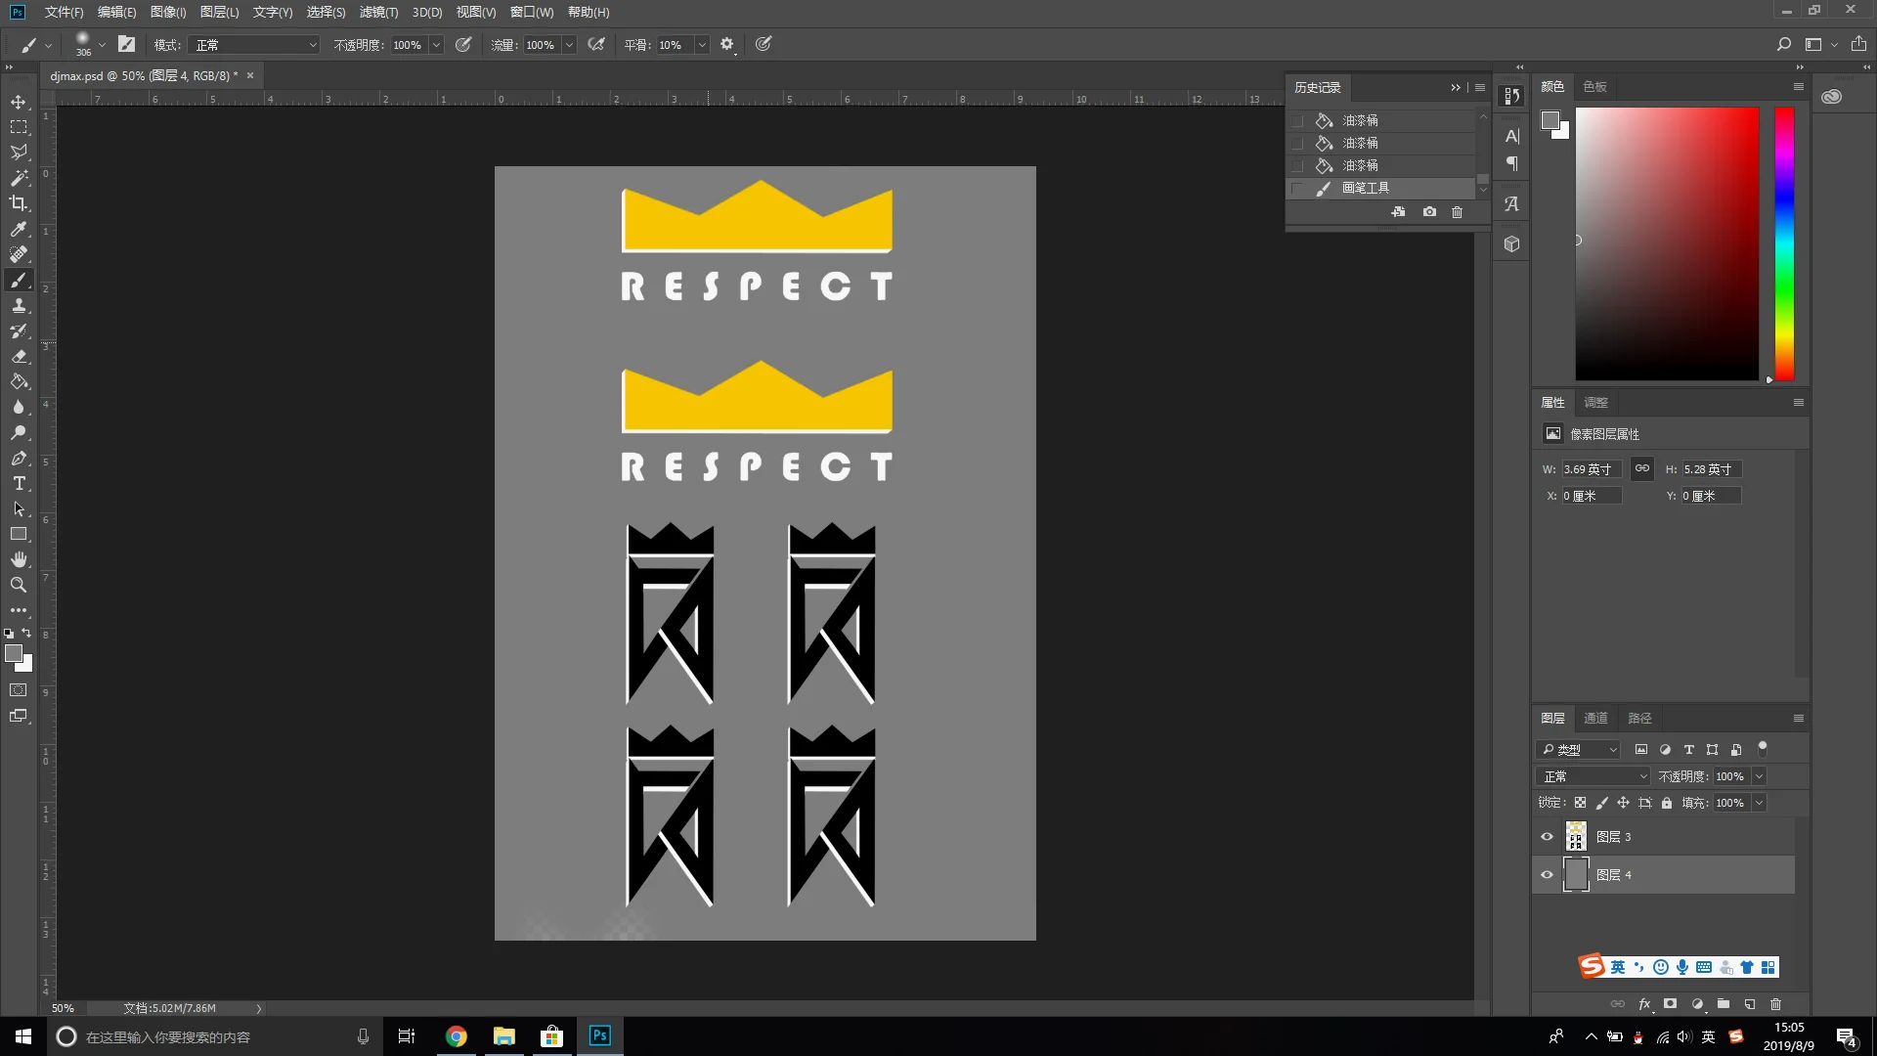Toggle brush settings panel button
The width and height of the screenshot is (1877, 1056).
126,44
